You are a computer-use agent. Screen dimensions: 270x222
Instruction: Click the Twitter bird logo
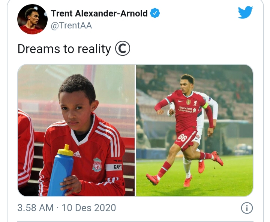point(245,12)
